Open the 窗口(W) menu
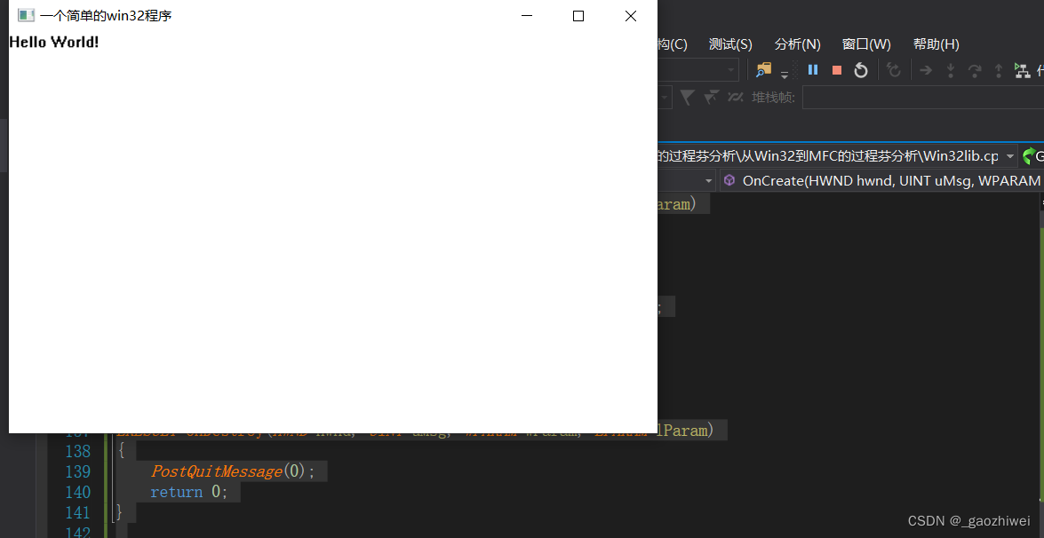1044x538 pixels. coord(866,44)
